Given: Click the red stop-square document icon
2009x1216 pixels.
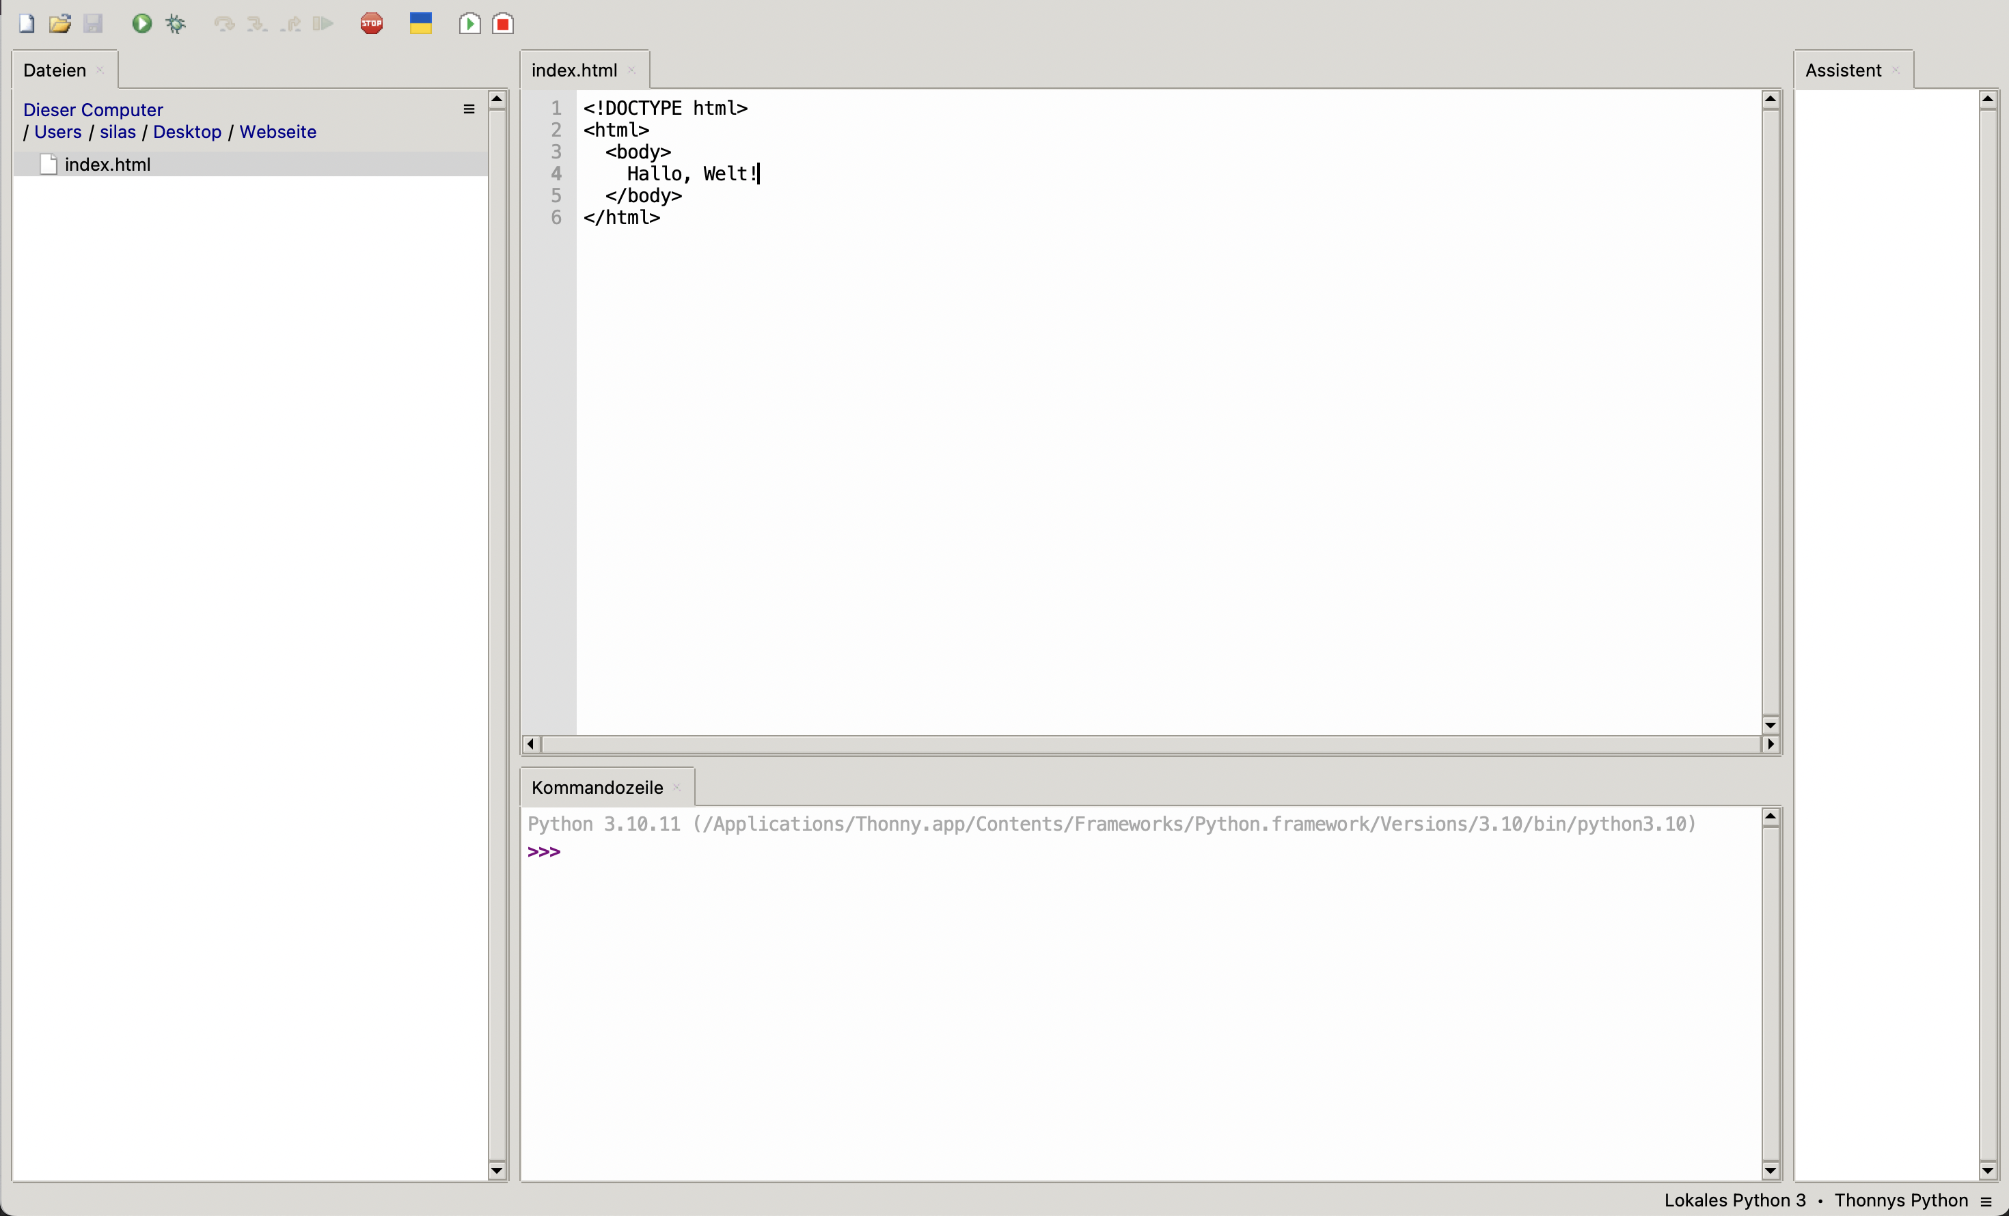Looking at the screenshot, I should click(x=503, y=24).
